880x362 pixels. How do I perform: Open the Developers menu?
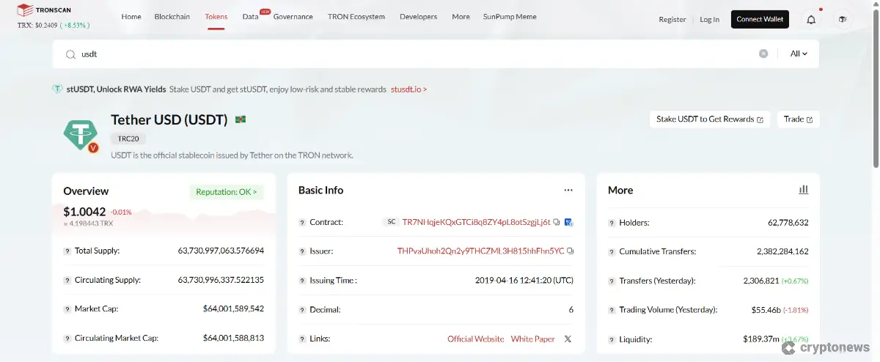point(419,17)
